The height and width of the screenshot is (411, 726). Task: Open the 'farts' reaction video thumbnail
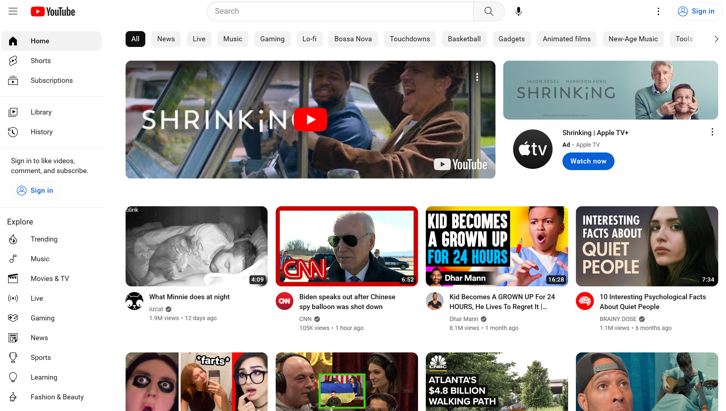pos(196,382)
